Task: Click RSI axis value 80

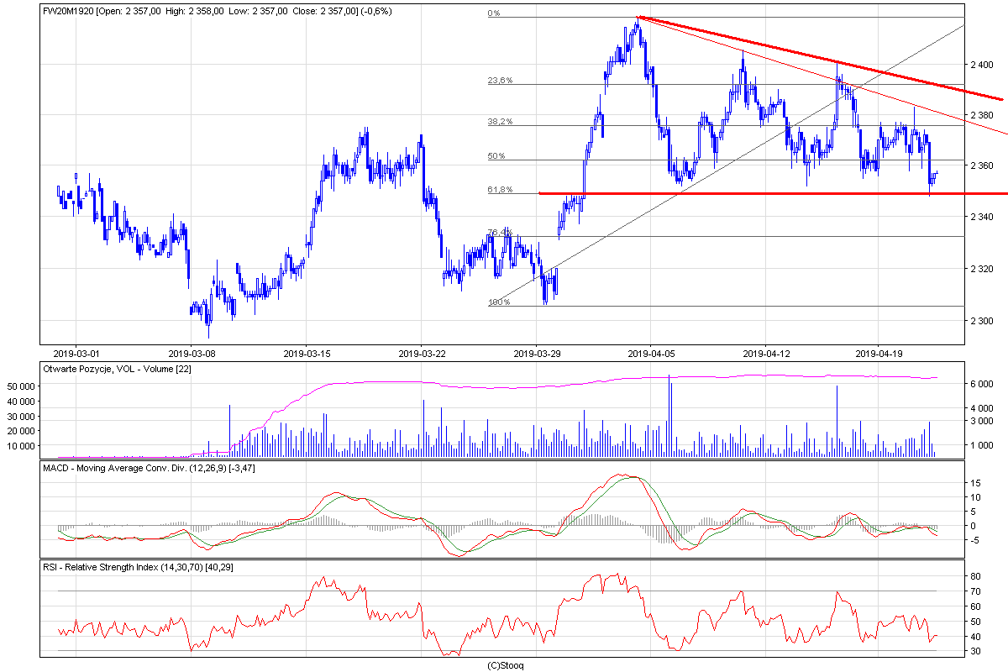Action: [x=975, y=576]
